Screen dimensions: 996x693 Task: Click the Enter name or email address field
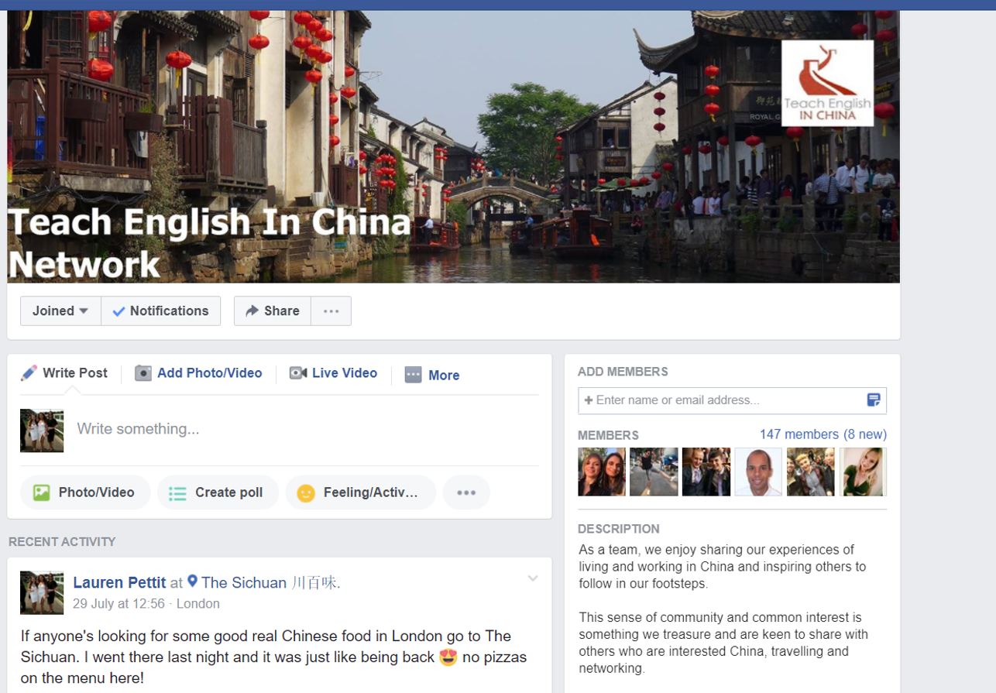pyautogui.click(x=732, y=400)
